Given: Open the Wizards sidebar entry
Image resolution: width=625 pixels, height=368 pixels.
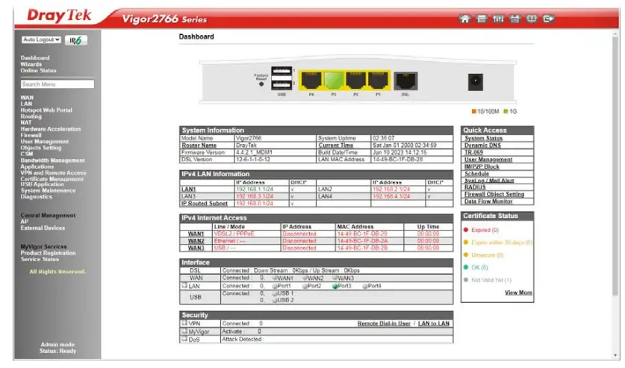Looking at the screenshot, I should click(x=31, y=64).
